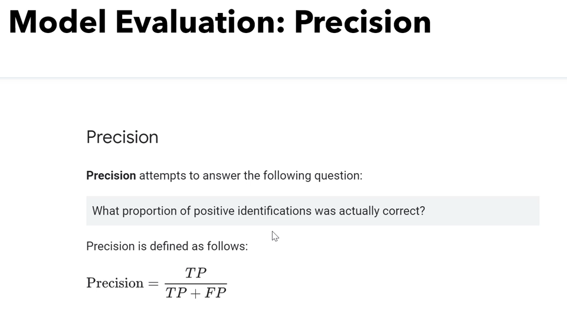Click the word "positive" in the question
Screen dimensions: 567x324
click(214, 211)
